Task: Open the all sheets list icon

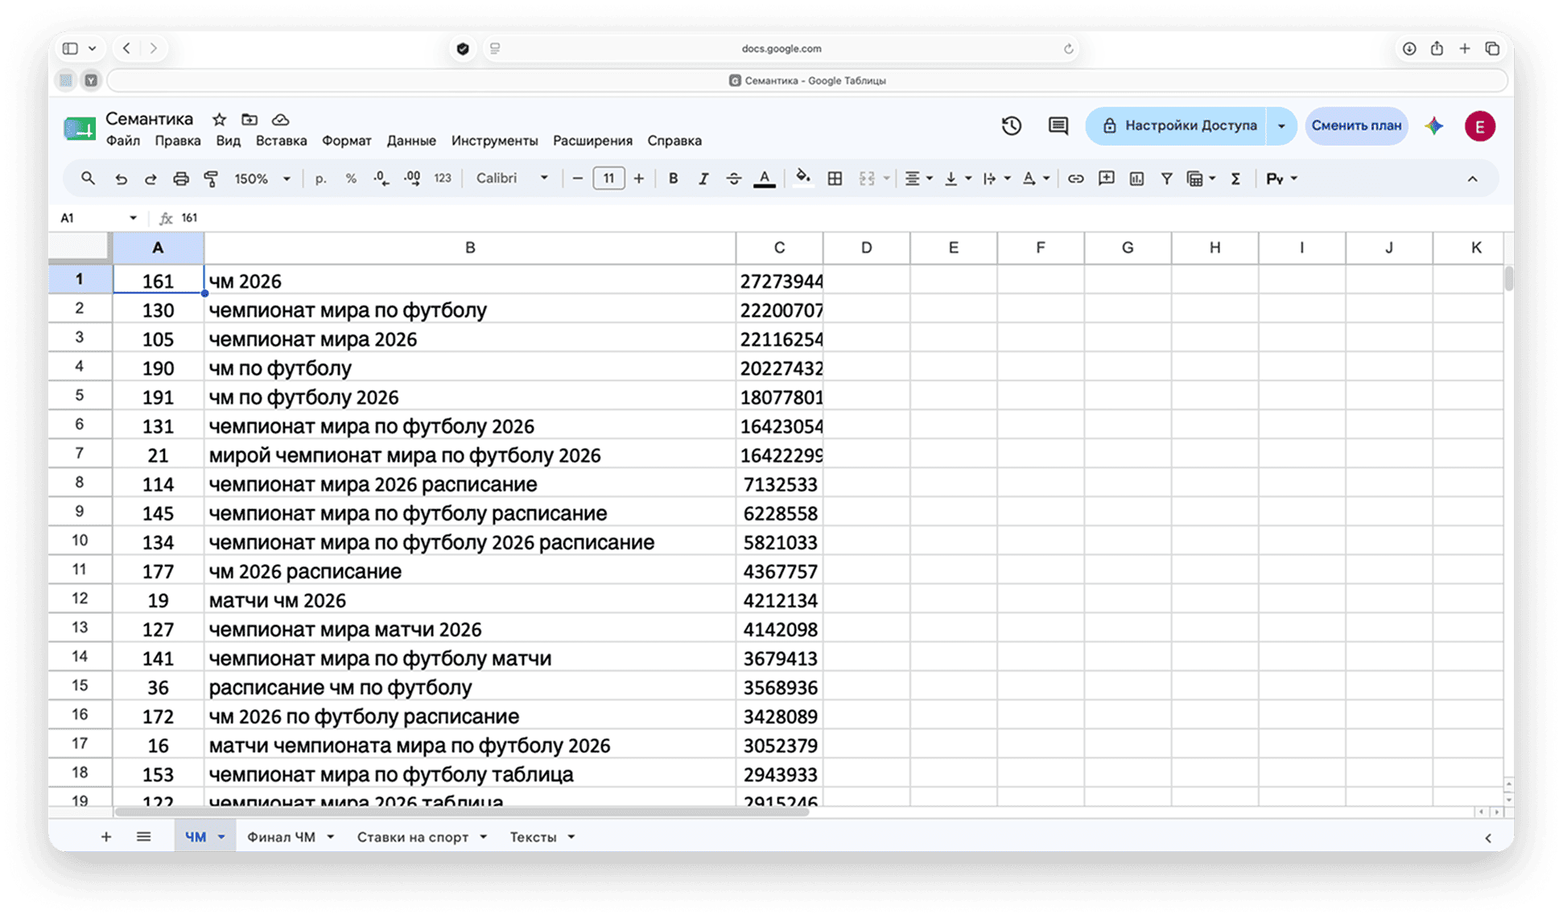Action: (143, 837)
